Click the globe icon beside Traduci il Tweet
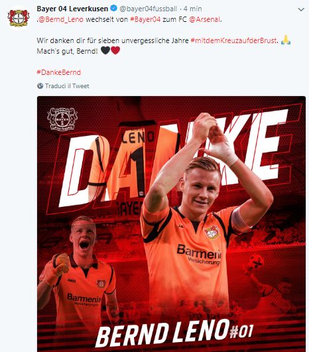 coord(40,86)
